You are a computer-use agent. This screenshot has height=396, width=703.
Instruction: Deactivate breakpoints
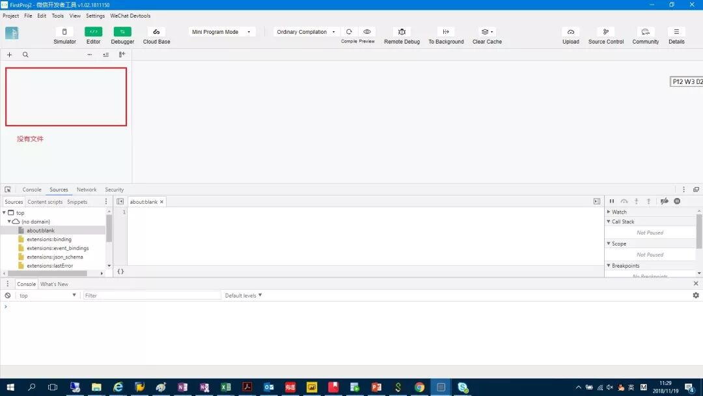tap(665, 201)
